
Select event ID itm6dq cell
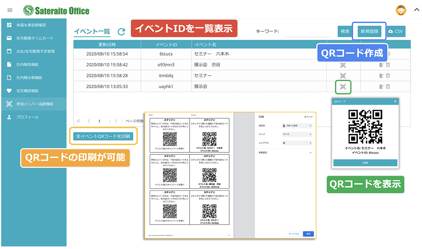pos(166,76)
